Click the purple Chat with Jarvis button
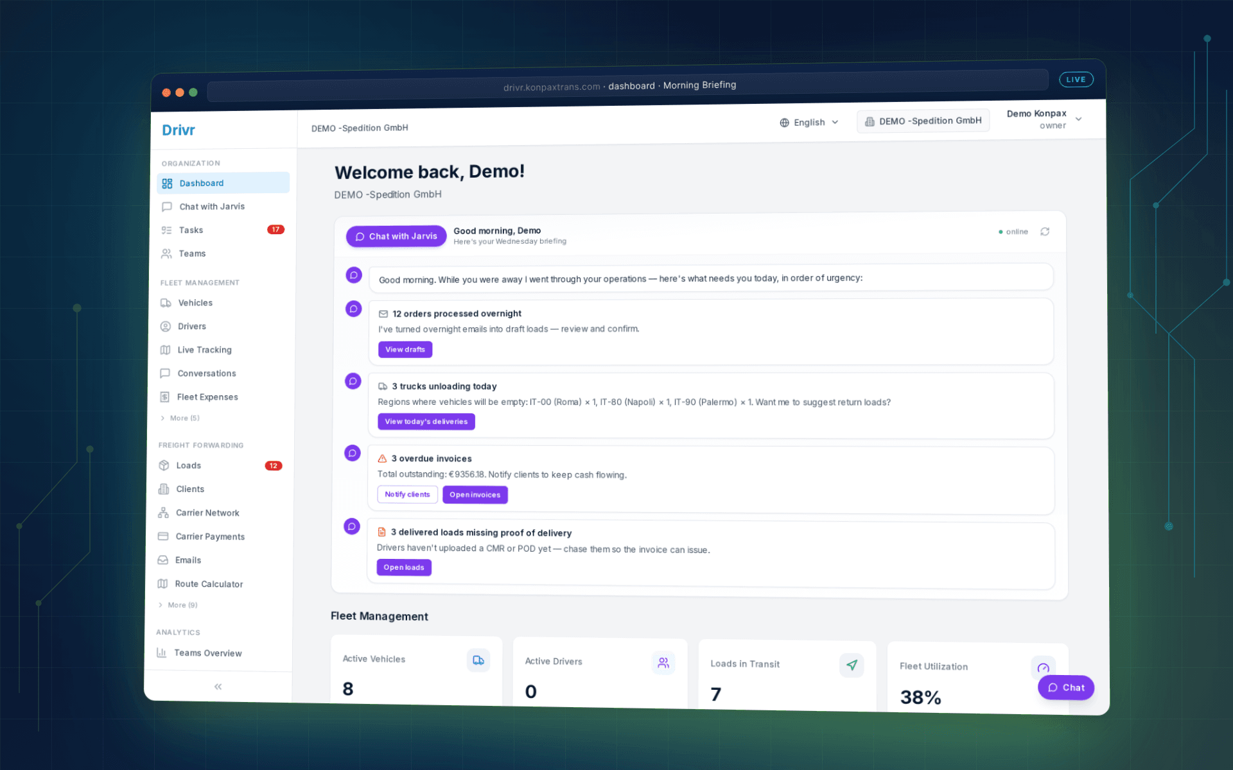1233x770 pixels. click(x=396, y=236)
